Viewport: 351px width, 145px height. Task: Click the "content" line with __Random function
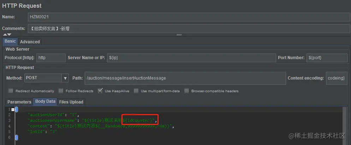click(101, 126)
